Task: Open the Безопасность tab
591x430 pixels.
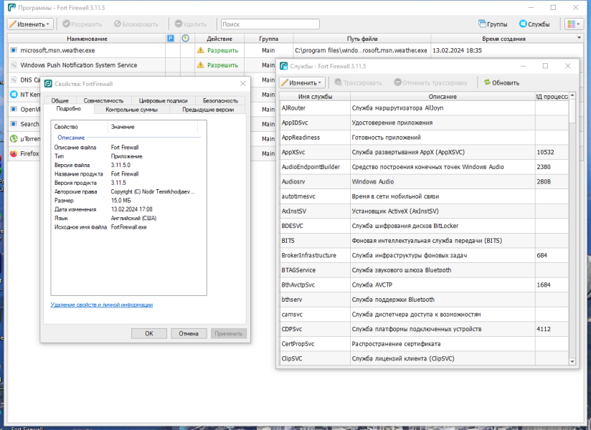Action: [x=220, y=100]
